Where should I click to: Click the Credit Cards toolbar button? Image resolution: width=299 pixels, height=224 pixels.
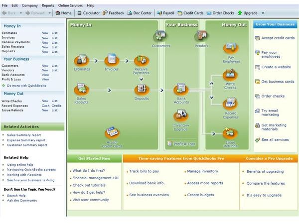pyautogui.click(x=190, y=13)
